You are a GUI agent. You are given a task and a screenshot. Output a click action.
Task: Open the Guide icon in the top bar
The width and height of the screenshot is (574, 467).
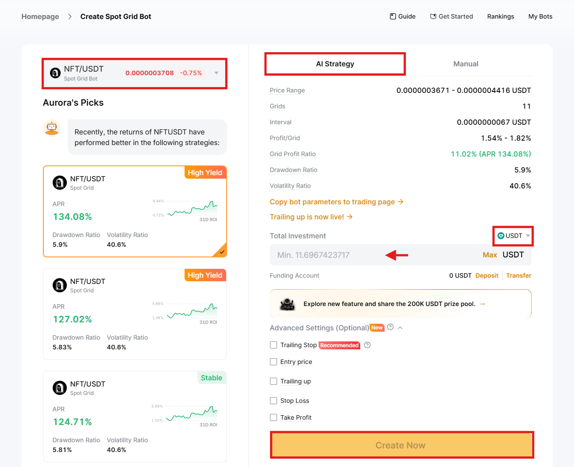[x=392, y=16]
